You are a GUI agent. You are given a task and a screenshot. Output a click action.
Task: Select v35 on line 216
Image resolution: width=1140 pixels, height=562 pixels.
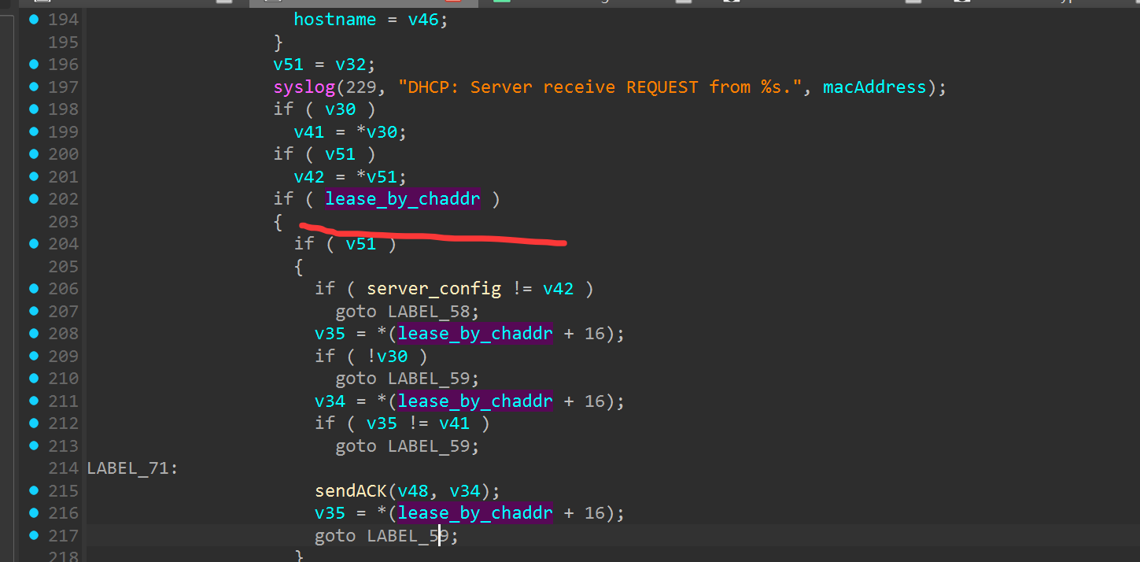tap(330, 513)
